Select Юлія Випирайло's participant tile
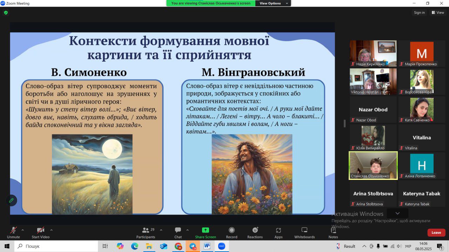This screenshot has height=252, width=449. point(373,138)
